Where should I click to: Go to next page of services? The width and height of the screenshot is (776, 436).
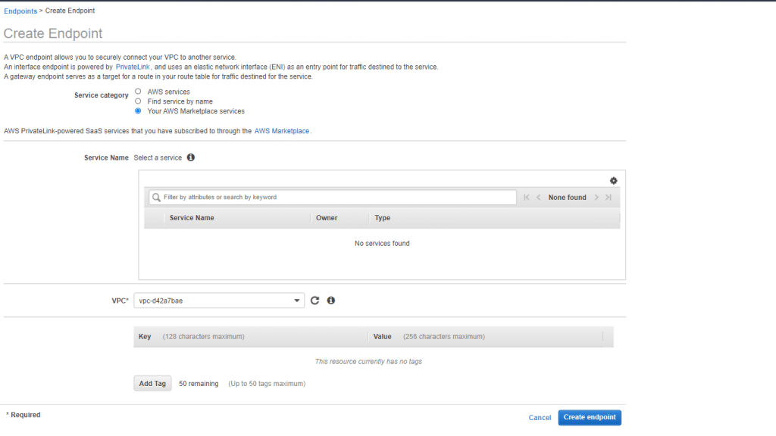tap(596, 198)
